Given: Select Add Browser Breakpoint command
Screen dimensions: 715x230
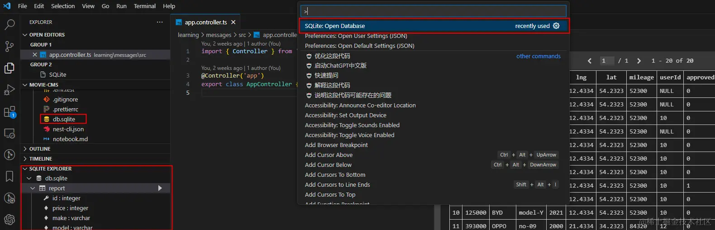Looking at the screenshot, I should pos(434,145).
